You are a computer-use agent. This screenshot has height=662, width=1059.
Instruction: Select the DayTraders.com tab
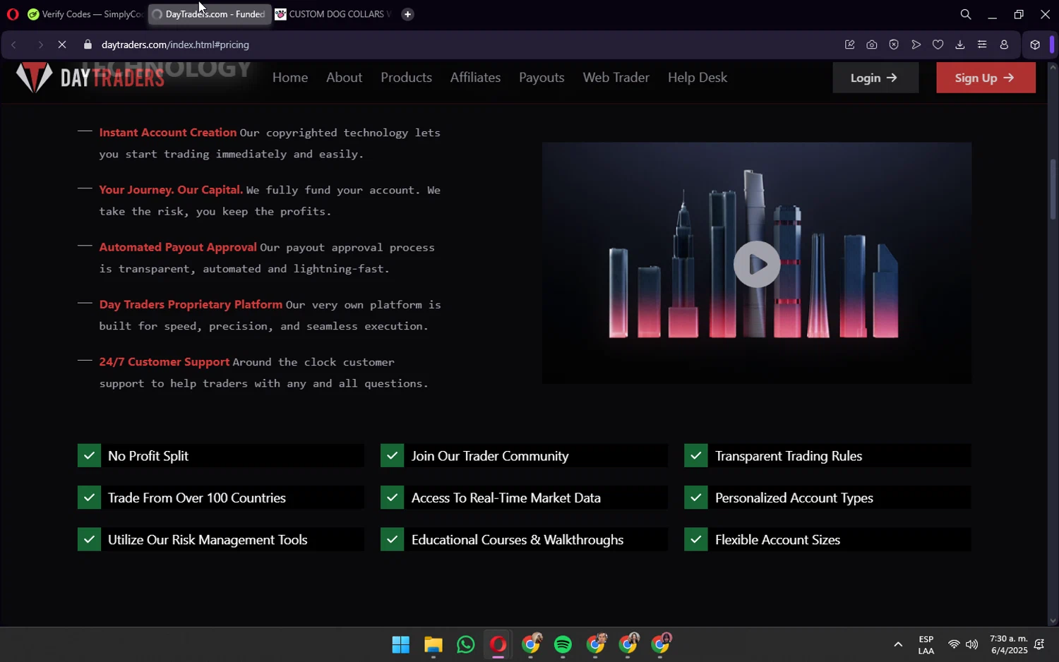click(210, 14)
